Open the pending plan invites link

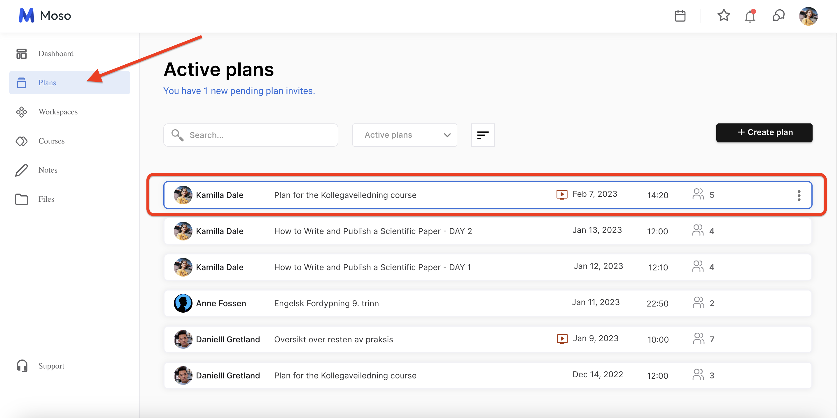pos(239,91)
